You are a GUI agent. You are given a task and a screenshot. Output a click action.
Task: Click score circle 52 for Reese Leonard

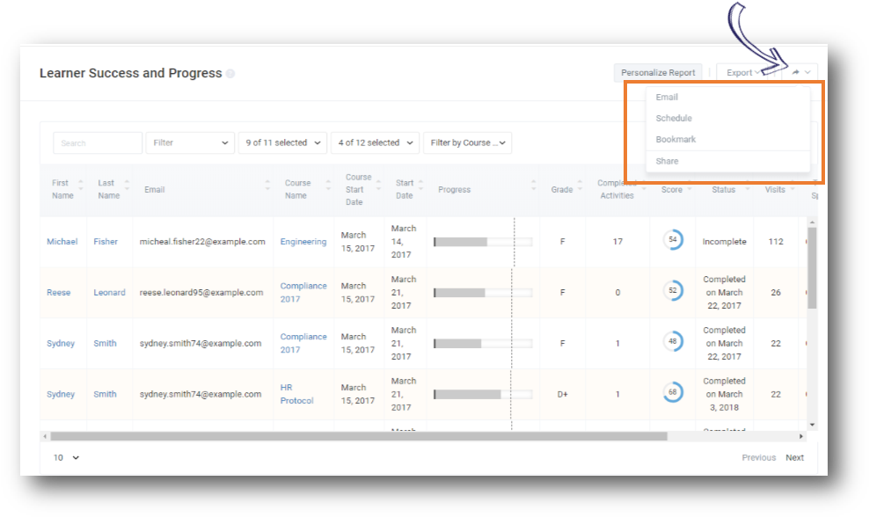coord(673,290)
